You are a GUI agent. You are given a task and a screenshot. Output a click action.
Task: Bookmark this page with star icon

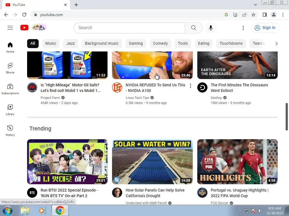tap(253, 15)
